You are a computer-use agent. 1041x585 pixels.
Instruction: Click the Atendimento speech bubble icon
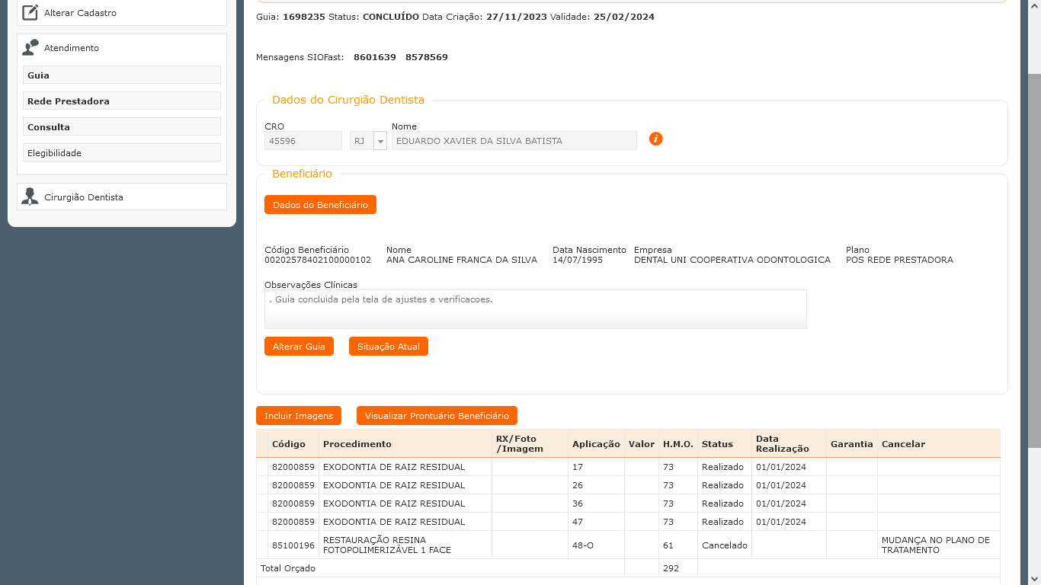tap(30, 48)
